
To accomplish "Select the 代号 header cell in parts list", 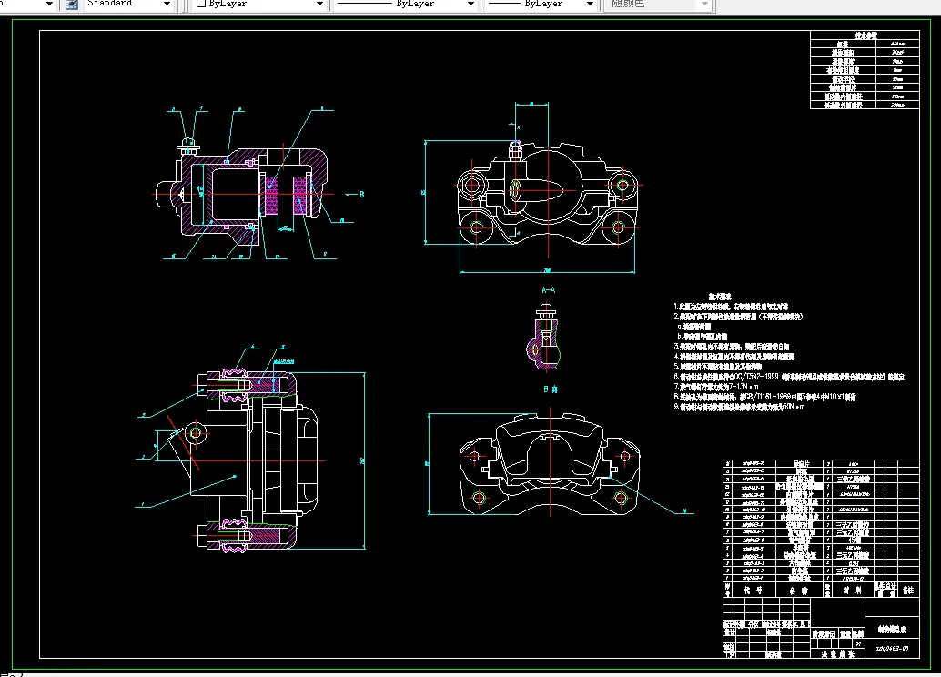I will click(x=754, y=590).
